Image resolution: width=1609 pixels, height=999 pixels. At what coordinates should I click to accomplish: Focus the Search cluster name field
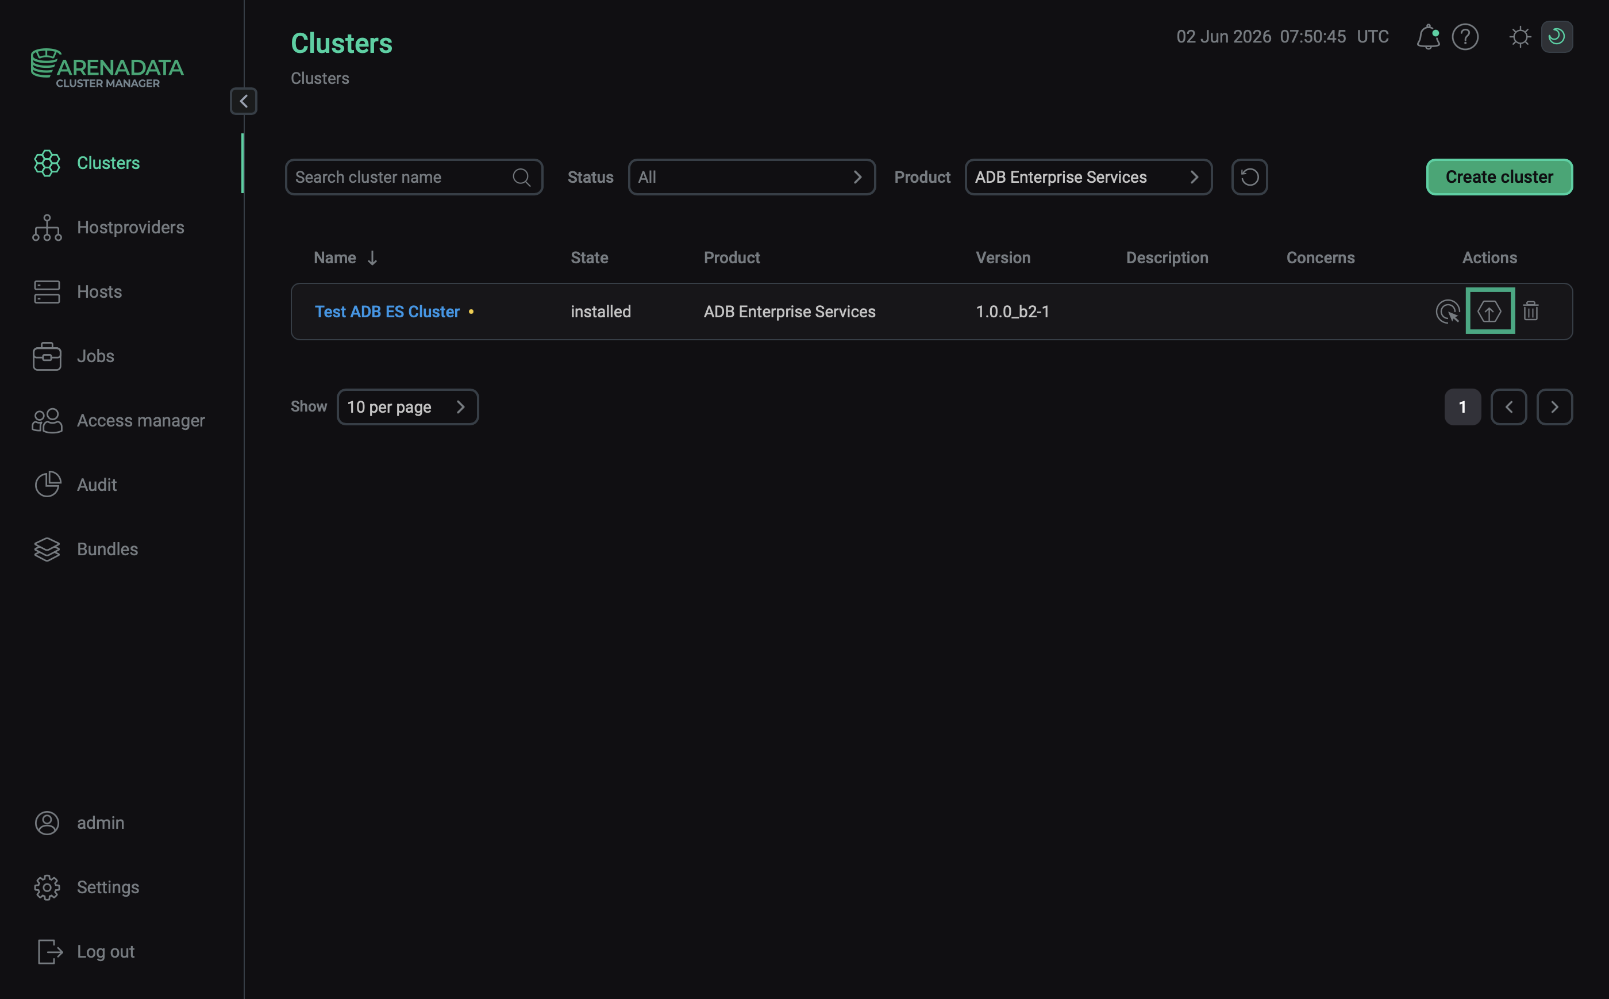pos(414,177)
